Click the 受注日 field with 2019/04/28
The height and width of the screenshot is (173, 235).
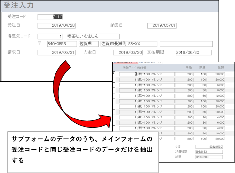pos(56,25)
